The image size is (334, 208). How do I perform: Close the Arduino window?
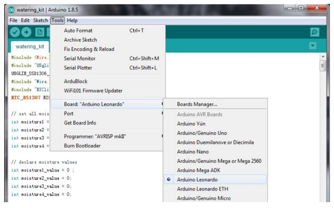(x=317, y=8)
